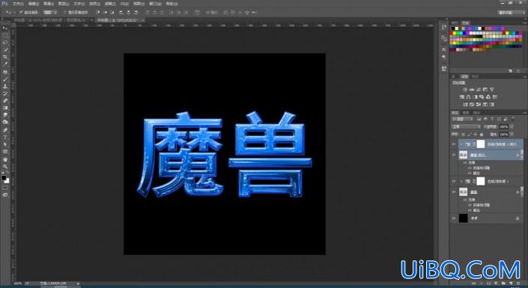Open the Opacity slider dropdown arrow
528x288 pixels.
click(512, 126)
